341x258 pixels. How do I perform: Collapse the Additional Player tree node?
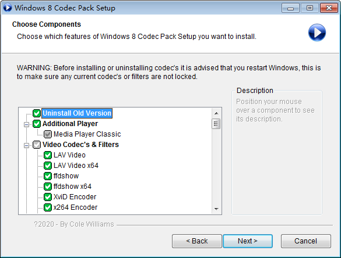[x=26, y=124]
